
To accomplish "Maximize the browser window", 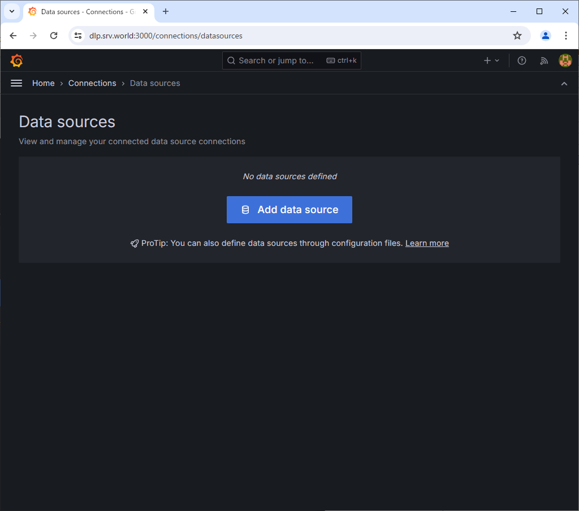I will coord(539,11).
